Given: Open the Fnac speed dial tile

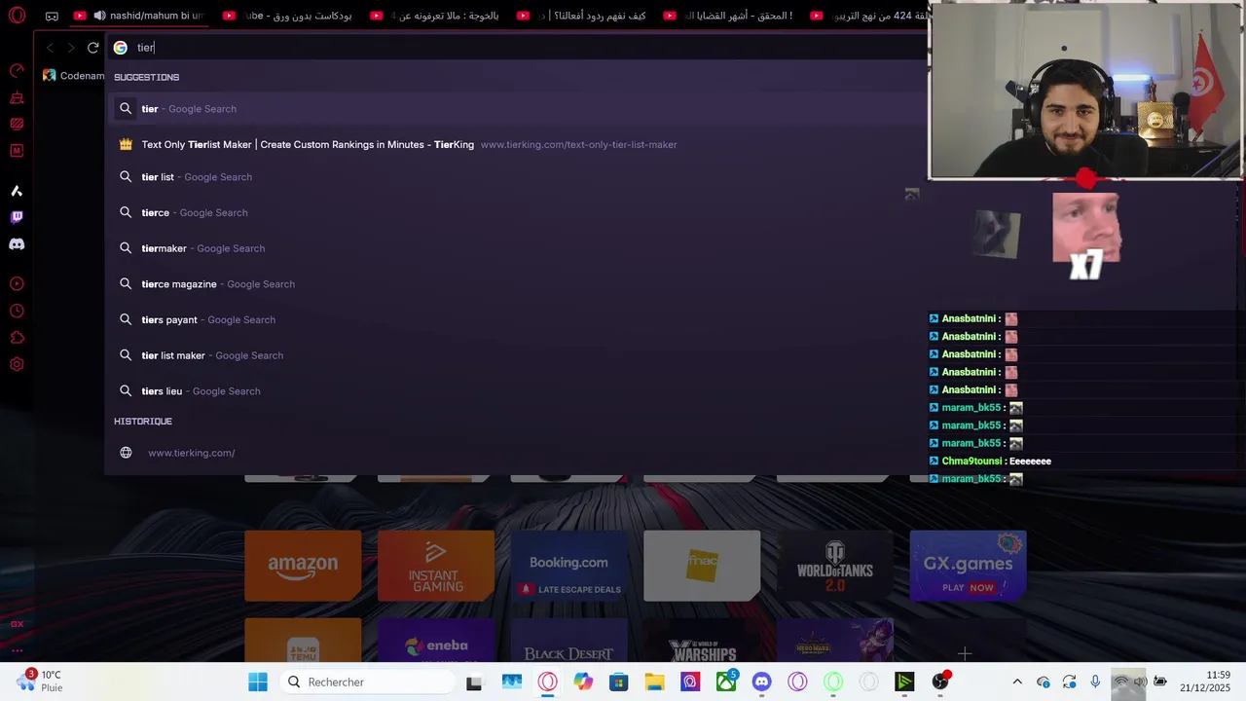Looking at the screenshot, I should point(702,566).
